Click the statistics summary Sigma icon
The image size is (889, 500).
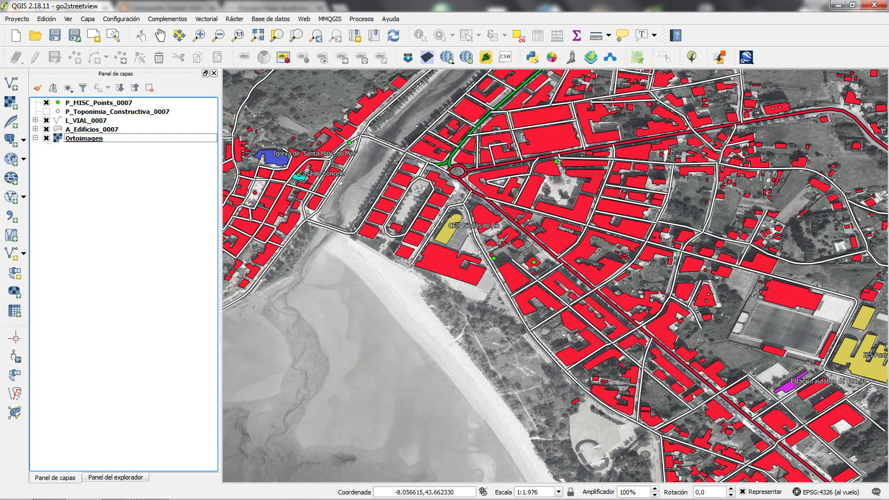(x=576, y=35)
